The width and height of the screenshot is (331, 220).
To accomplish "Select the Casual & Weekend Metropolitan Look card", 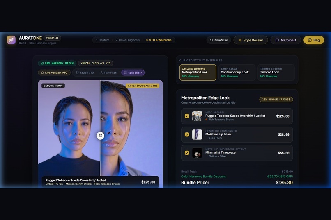I will pyautogui.click(x=198, y=73).
